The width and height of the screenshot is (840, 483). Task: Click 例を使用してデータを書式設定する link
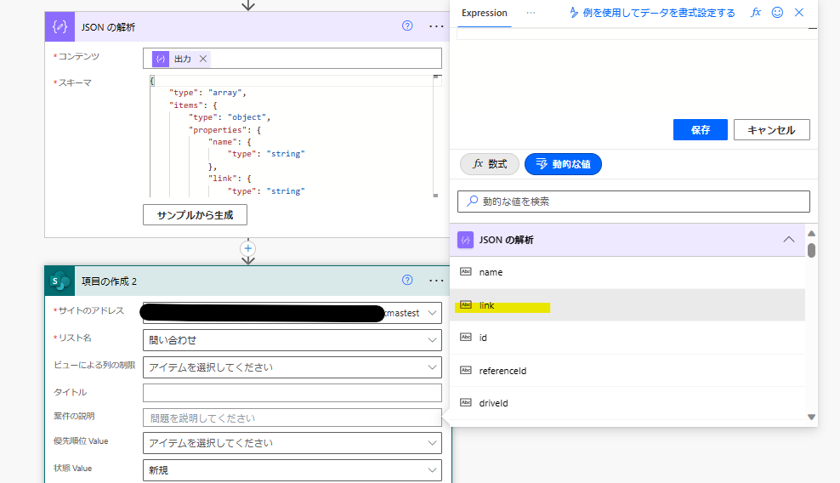pos(652,12)
